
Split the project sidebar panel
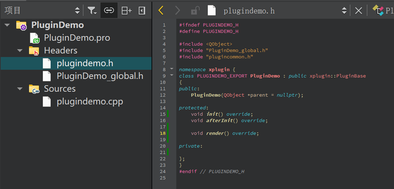[x=127, y=11]
